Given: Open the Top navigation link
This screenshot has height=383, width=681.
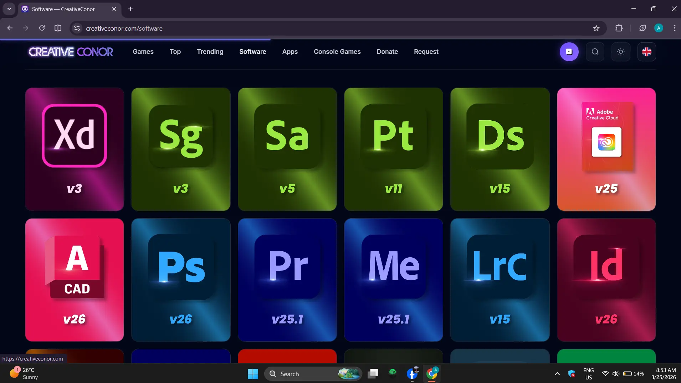Looking at the screenshot, I should click(x=175, y=52).
